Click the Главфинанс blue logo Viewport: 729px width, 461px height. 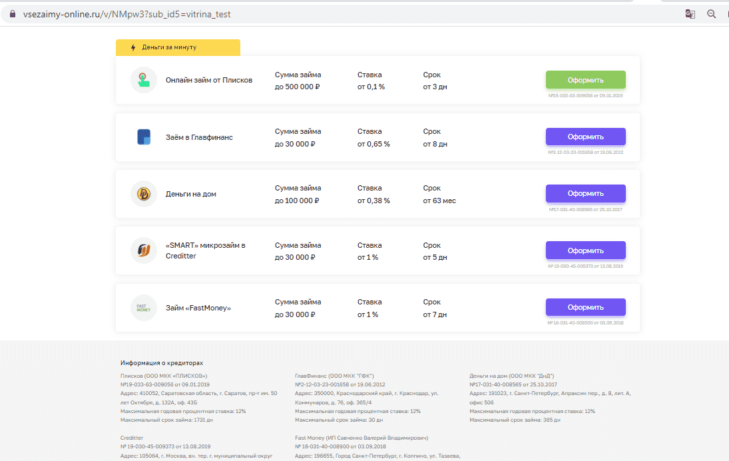(x=144, y=137)
